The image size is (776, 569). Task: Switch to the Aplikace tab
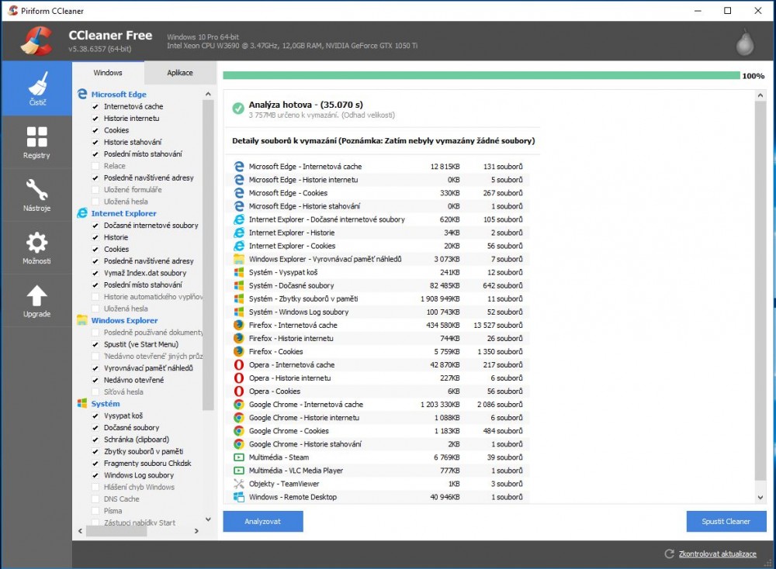pos(180,73)
